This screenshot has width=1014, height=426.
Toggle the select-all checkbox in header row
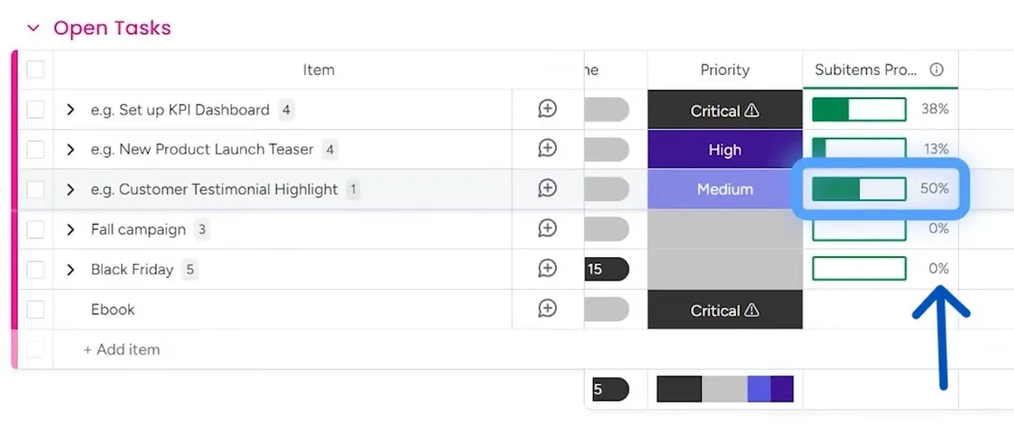(x=35, y=69)
